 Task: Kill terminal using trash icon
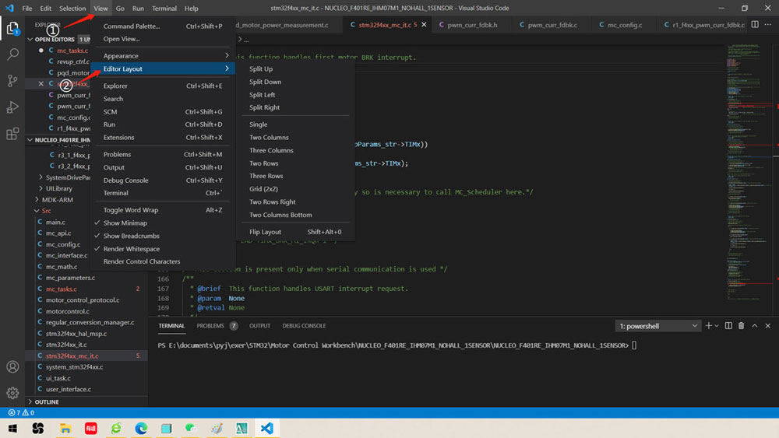(742, 326)
